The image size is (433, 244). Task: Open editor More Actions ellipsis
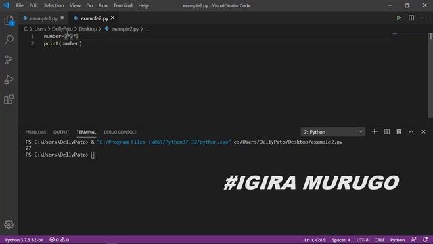point(424,18)
